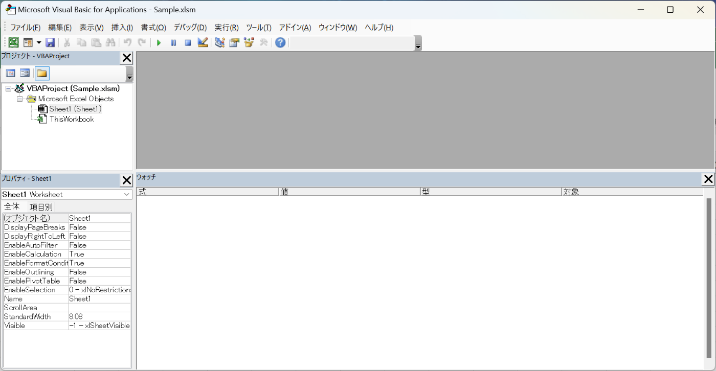Select the EnableCalculation property
The height and width of the screenshot is (371, 716).
coord(35,254)
